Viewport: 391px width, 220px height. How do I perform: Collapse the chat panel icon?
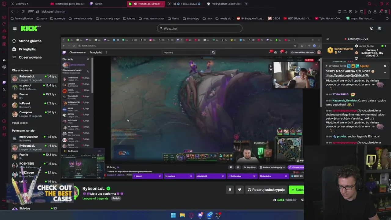[x=328, y=39]
